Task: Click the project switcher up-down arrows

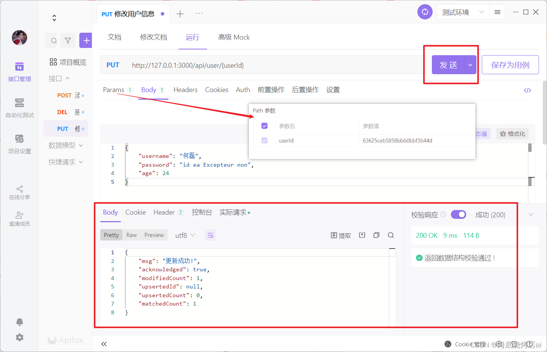Action: tap(54, 18)
